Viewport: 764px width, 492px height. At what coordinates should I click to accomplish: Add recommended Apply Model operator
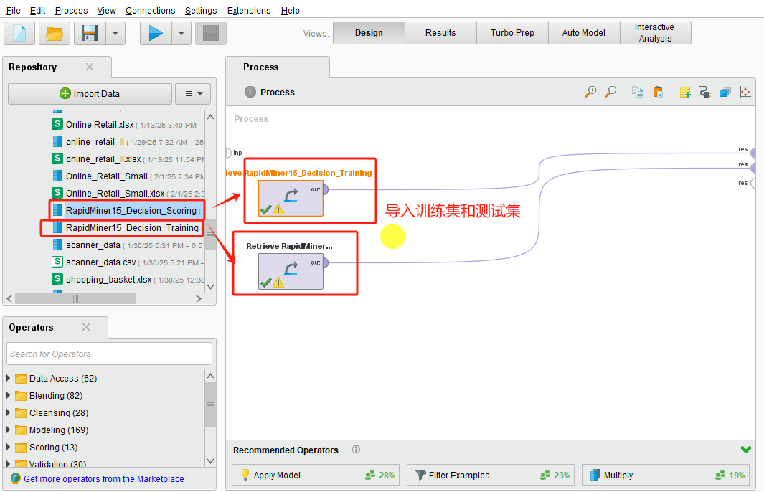click(x=315, y=475)
